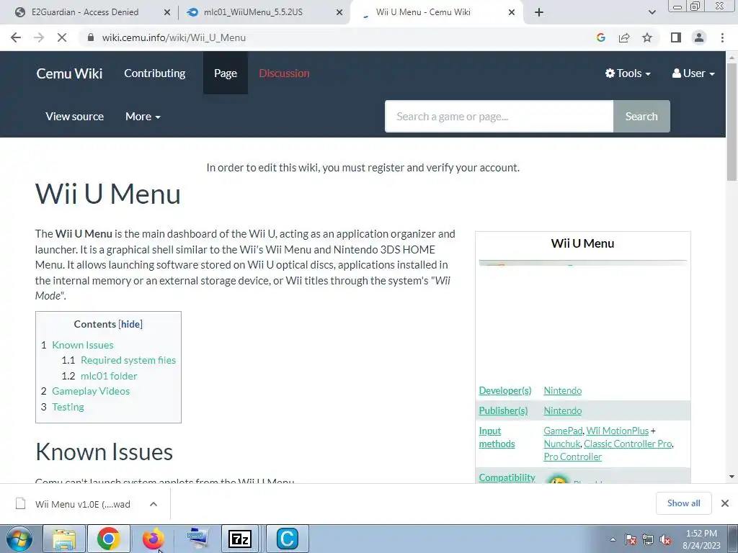
Task: Launch Firefox from taskbar
Action: 154,539
